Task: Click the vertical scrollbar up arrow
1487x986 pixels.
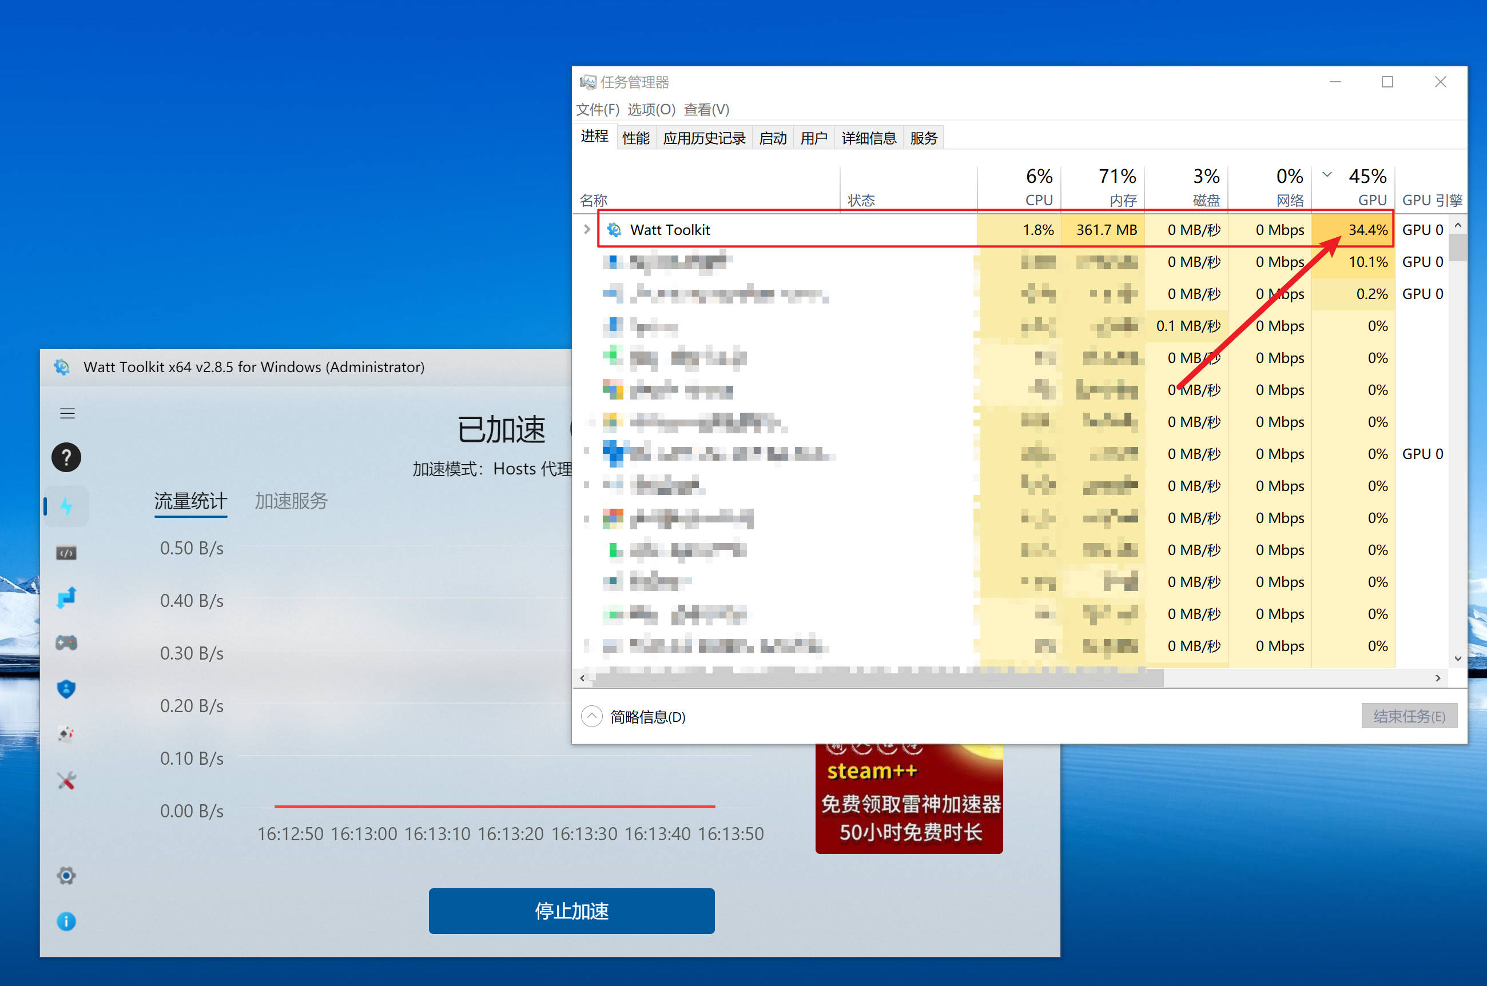Action: point(1457,225)
